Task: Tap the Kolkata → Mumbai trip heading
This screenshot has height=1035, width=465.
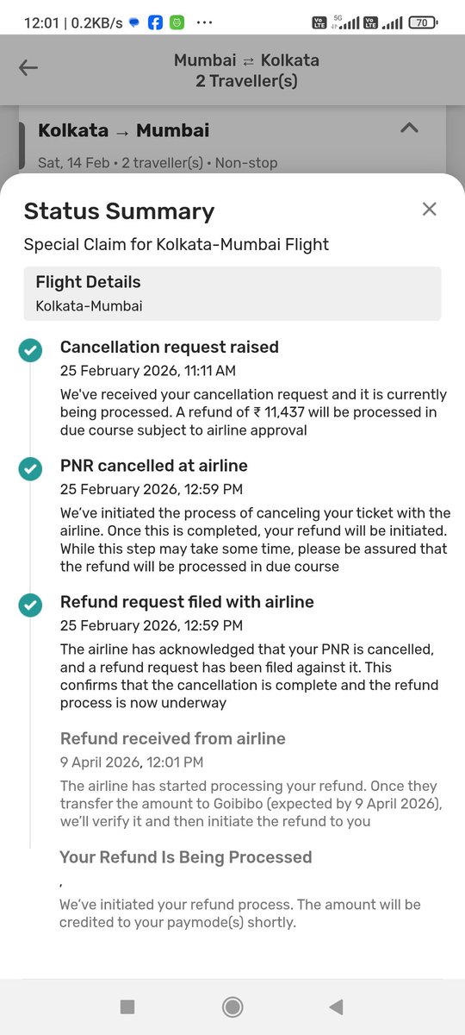Action: pyautogui.click(x=124, y=130)
